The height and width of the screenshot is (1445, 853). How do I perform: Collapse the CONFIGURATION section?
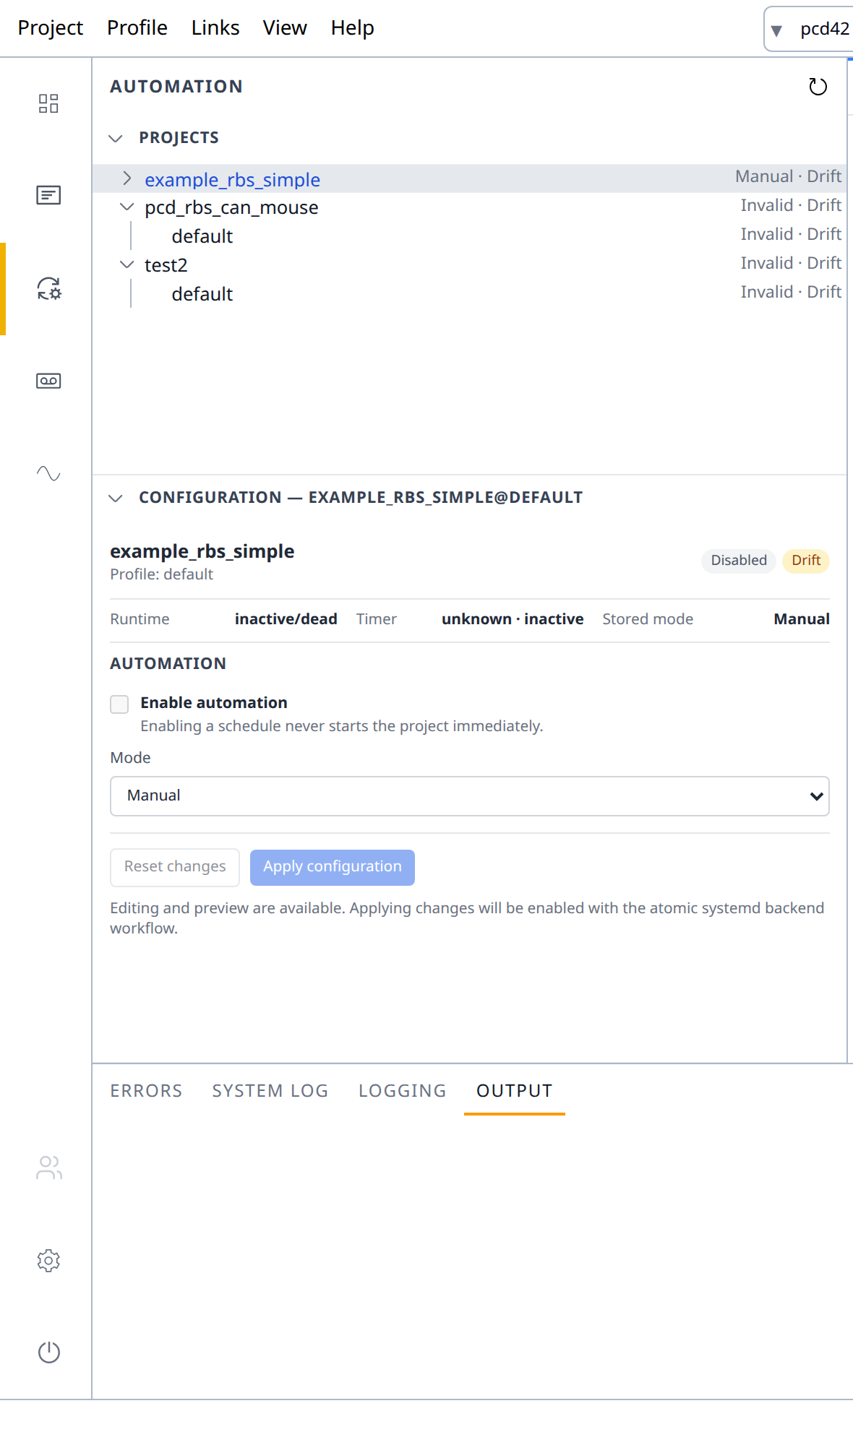(x=116, y=498)
